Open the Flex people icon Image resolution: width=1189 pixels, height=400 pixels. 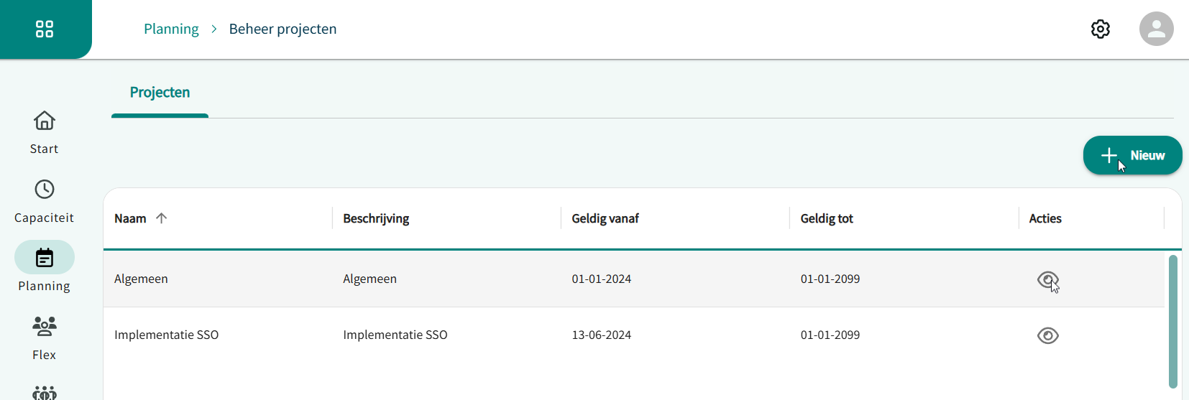[x=45, y=327]
